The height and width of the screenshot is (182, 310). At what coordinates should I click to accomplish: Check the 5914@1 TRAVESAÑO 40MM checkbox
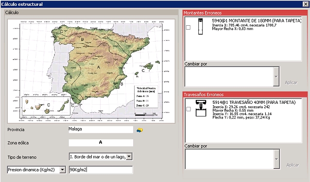tap(189, 109)
